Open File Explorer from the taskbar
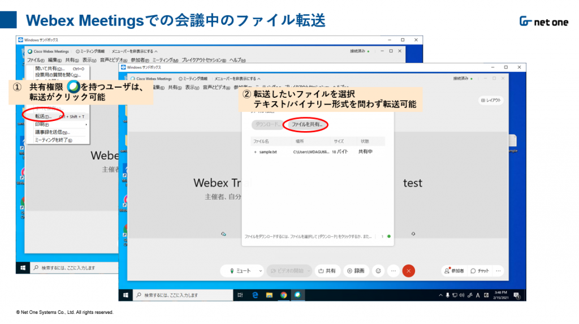The height and width of the screenshot is (324, 579). tap(269, 295)
